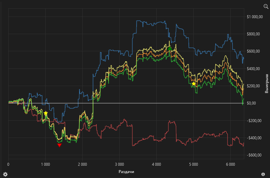This screenshot has height=178, width=270.
Task: Click the 4 000 x-axis tick label
Action: 156,164
